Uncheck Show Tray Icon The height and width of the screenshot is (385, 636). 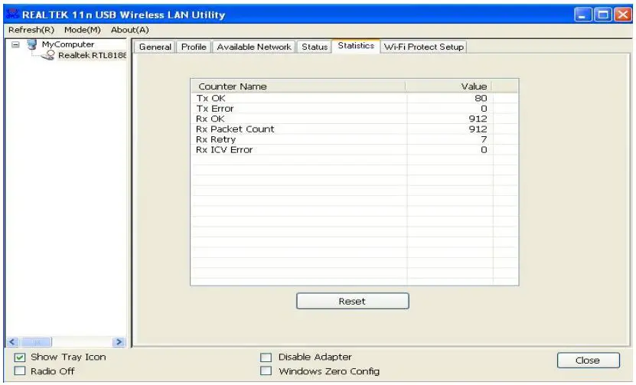[x=19, y=357]
